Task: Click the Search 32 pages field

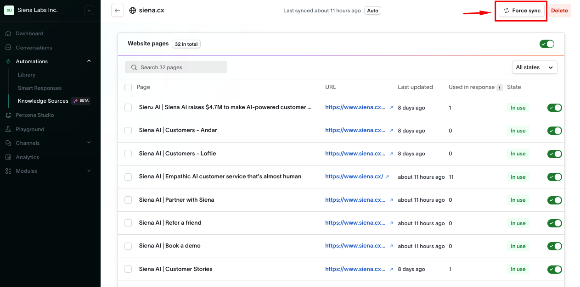Action: click(x=176, y=67)
